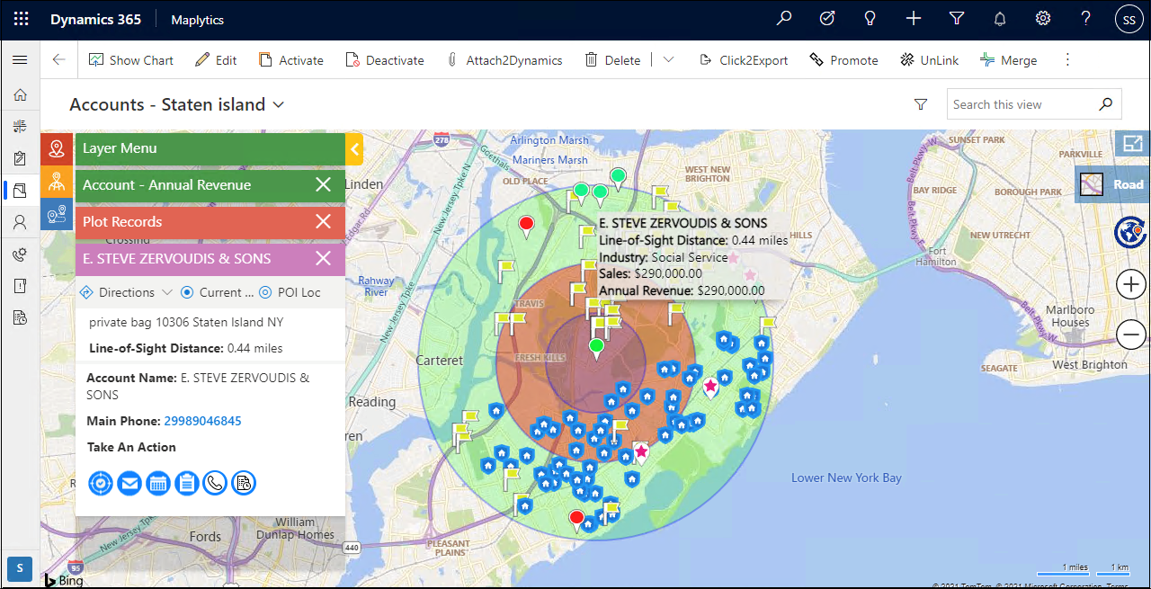Select the Current location radio option
The height and width of the screenshot is (589, 1151).
(187, 292)
